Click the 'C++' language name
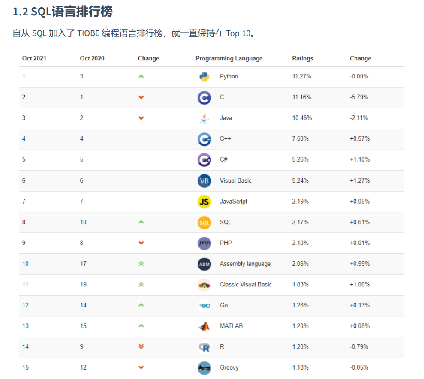 (x=225, y=138)
